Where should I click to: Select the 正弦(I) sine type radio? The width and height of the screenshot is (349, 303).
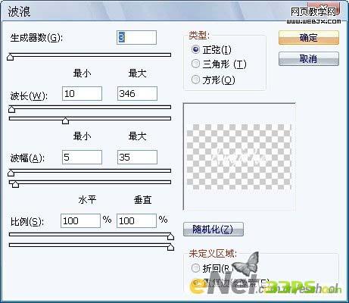coord(195,49)
